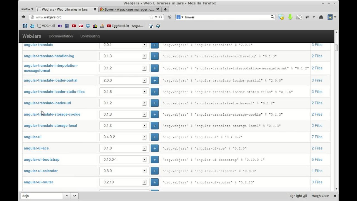The width and height of the screenshot is (357, 201).
Task: Click the find field containing dojo
Action: [x=42, y=196]
